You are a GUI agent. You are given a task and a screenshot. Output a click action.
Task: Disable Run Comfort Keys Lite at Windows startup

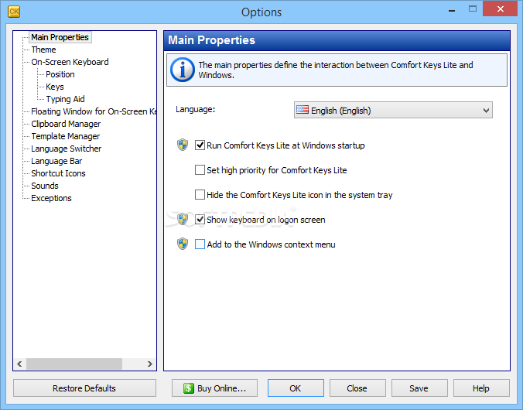(200, 145)
